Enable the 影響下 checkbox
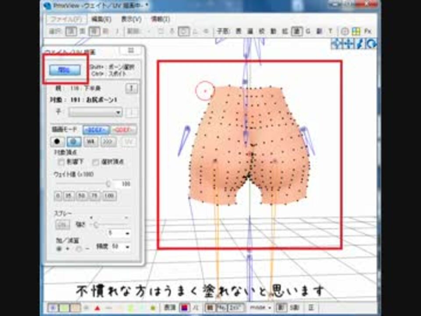 61,162
